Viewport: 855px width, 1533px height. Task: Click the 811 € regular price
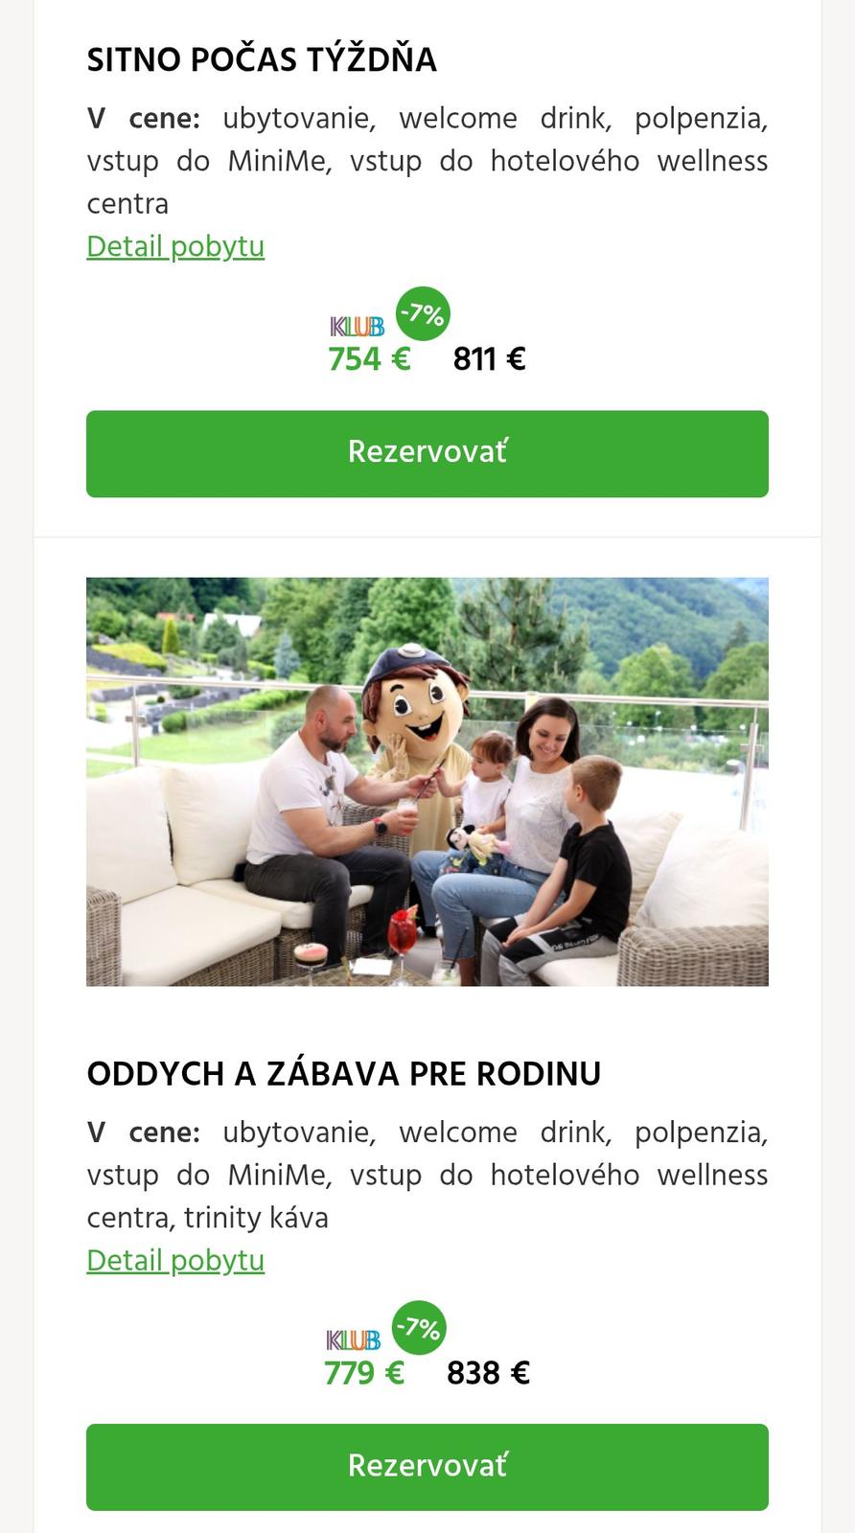489,359
